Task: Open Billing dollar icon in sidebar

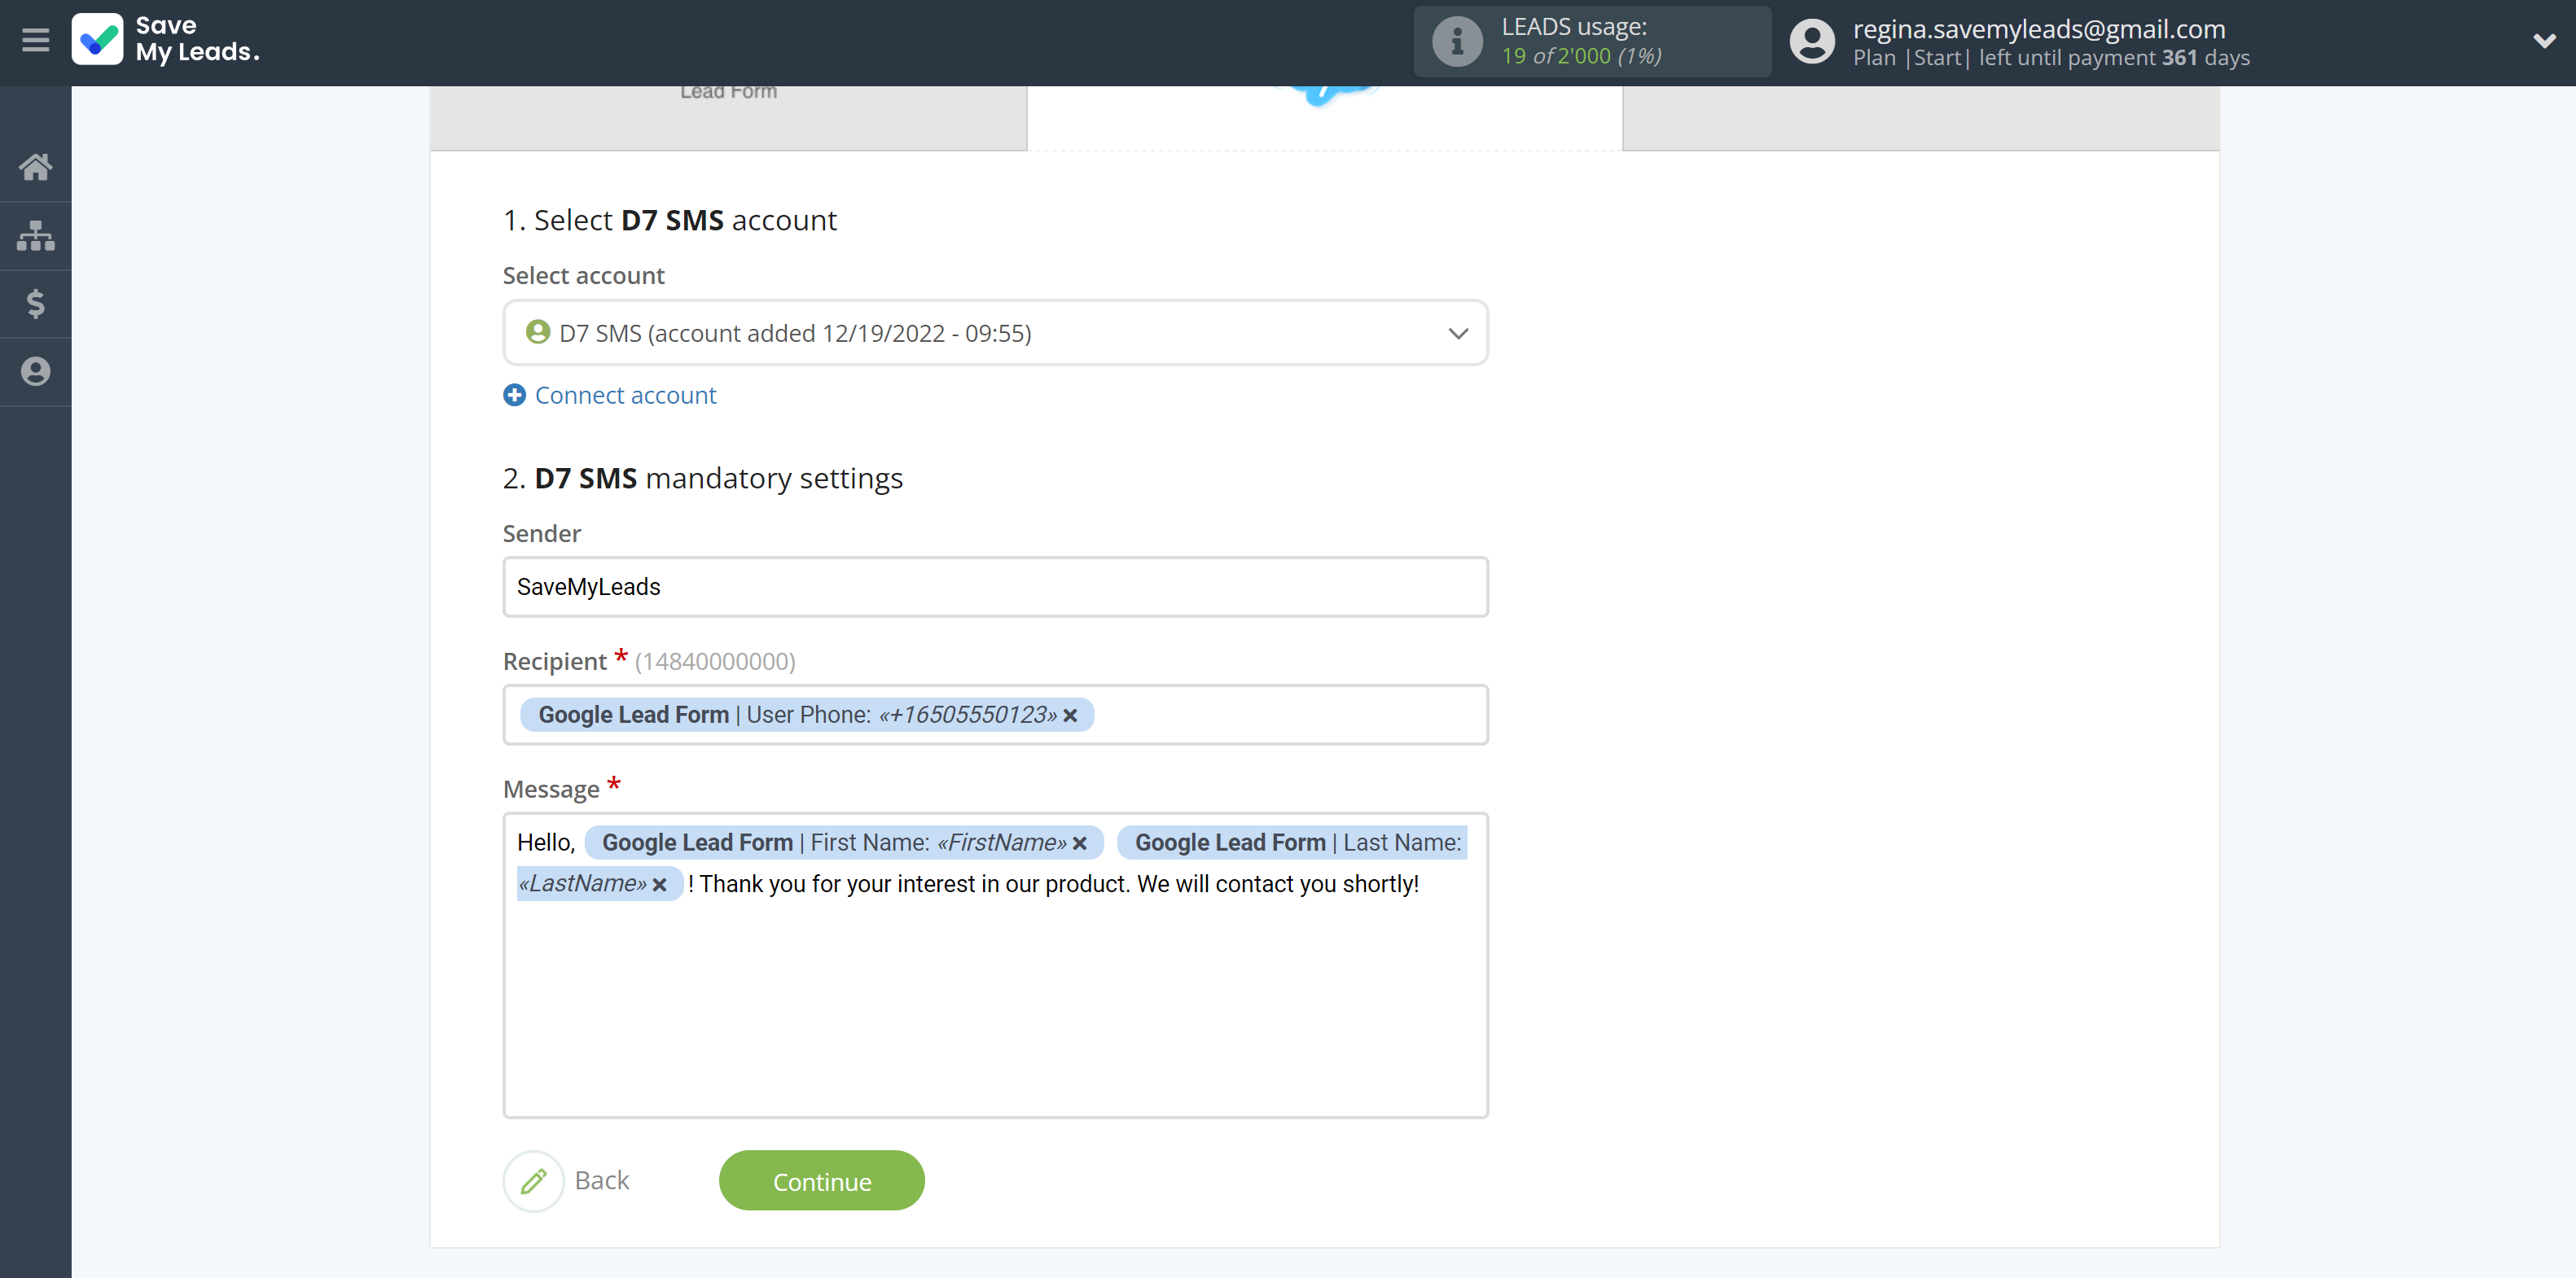Action: [36, 304]
